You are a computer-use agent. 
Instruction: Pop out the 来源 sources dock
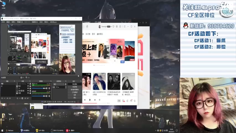coord(30,81)
